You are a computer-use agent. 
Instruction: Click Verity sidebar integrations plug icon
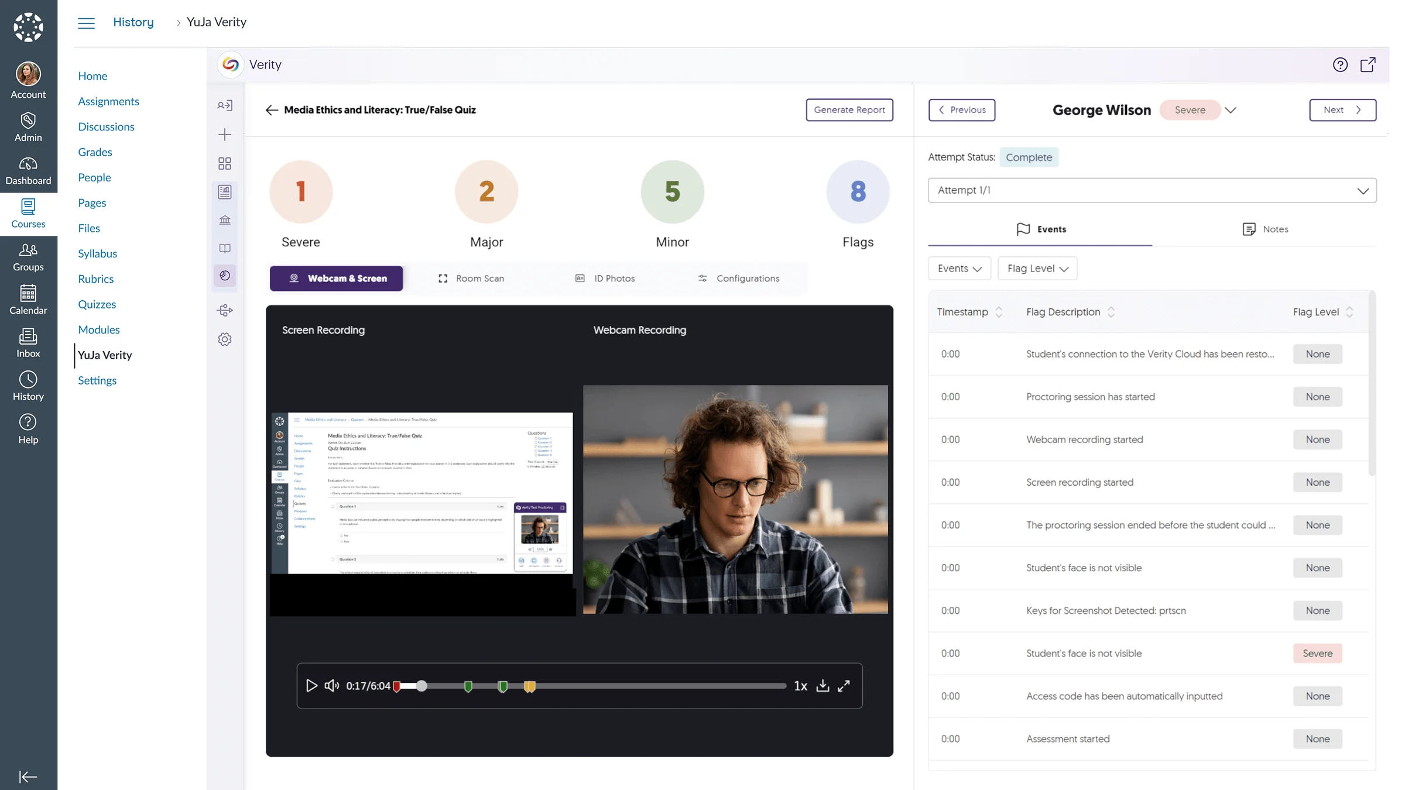[225, 310]
